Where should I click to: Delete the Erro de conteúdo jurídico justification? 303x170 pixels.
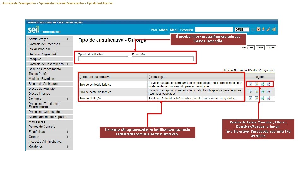pos(268,84)
